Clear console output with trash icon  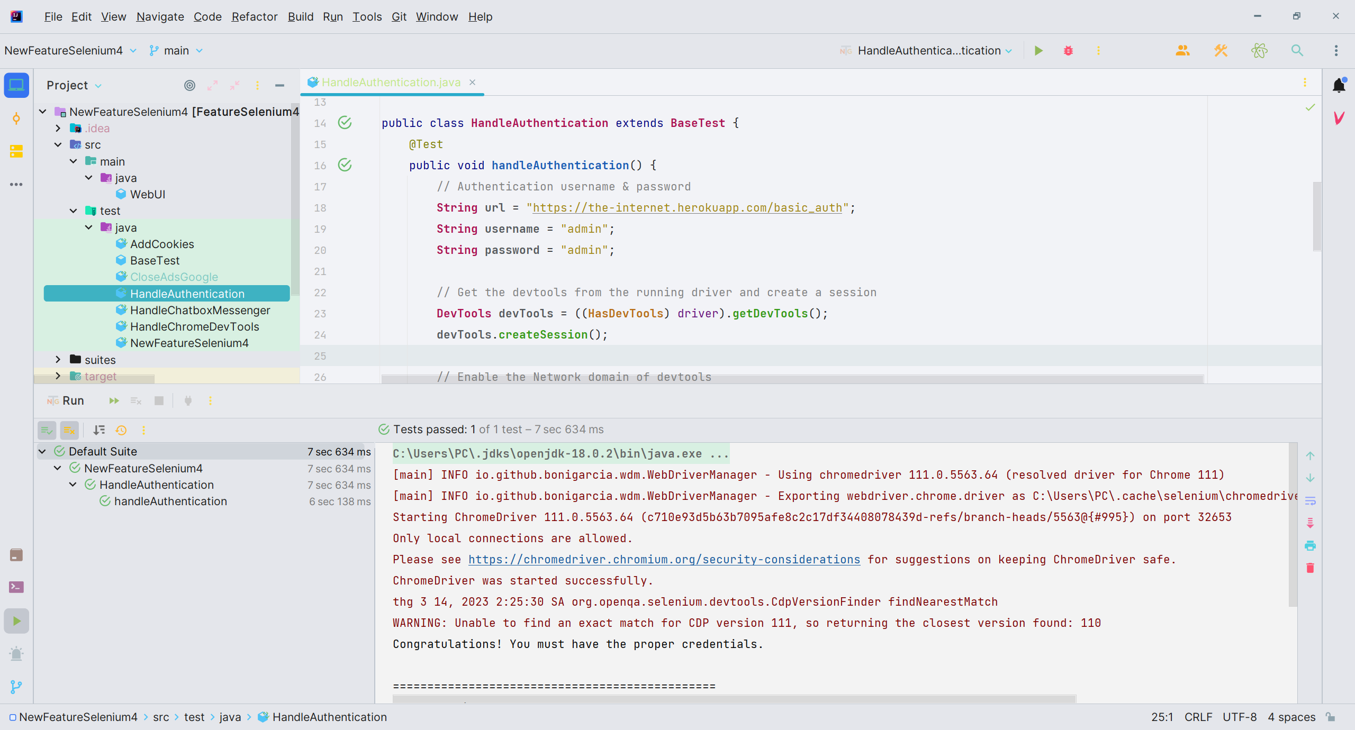coord(1310,568)
